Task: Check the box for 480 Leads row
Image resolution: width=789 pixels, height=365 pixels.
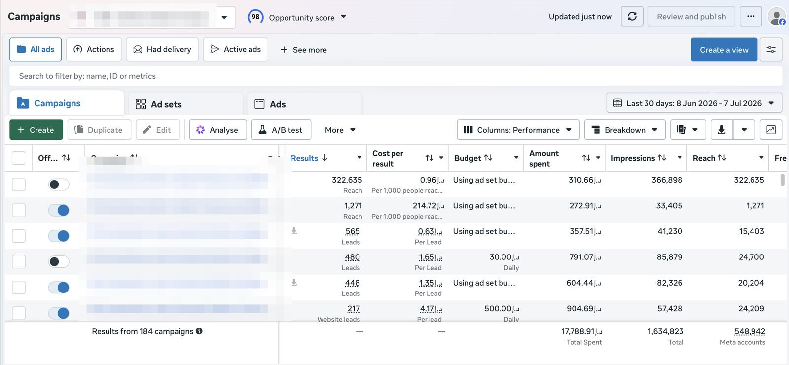Action: [18, 261]
